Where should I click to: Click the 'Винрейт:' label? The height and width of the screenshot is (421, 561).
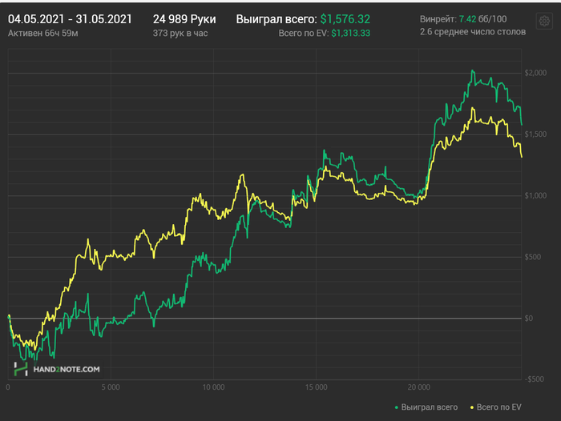point(438,19)
